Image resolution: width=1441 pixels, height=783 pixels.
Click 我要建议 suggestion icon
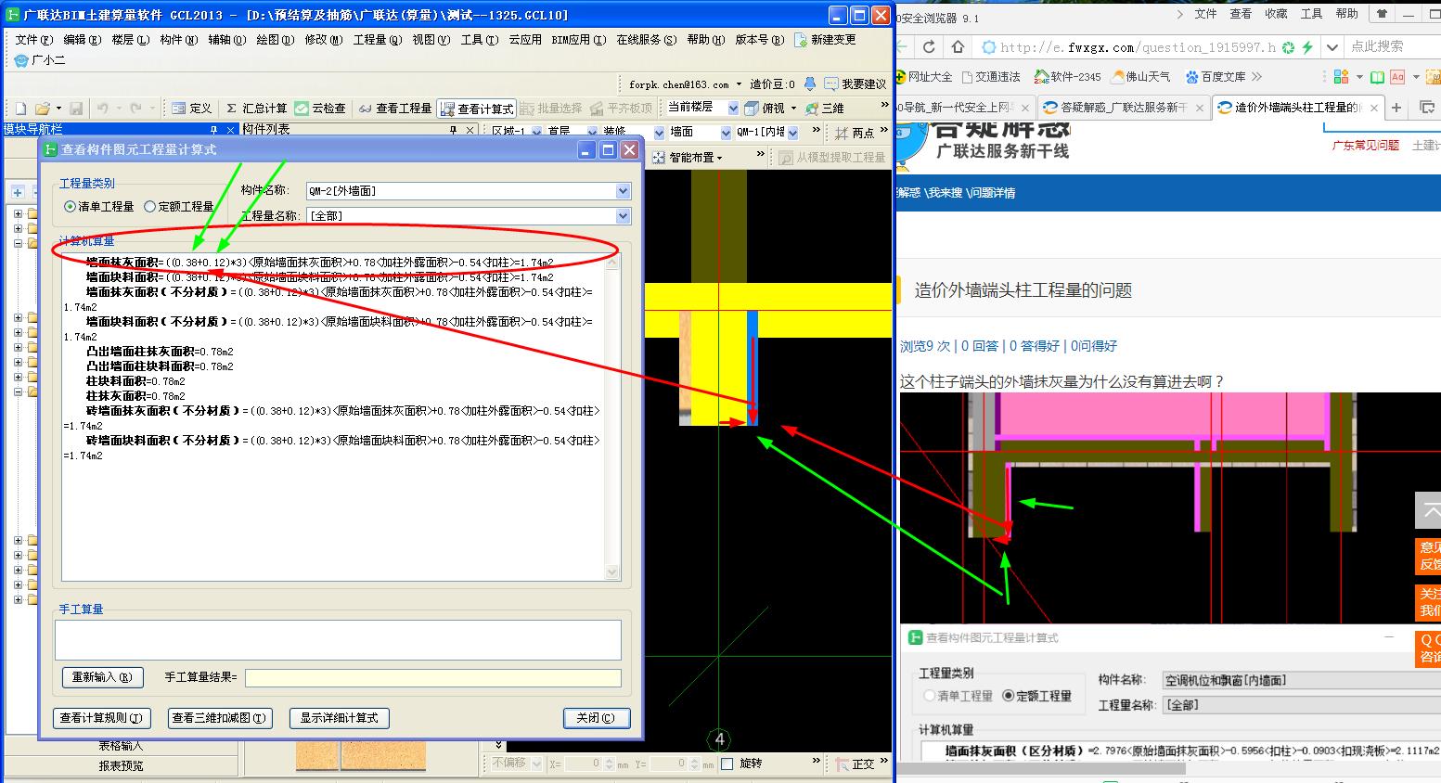831,83
